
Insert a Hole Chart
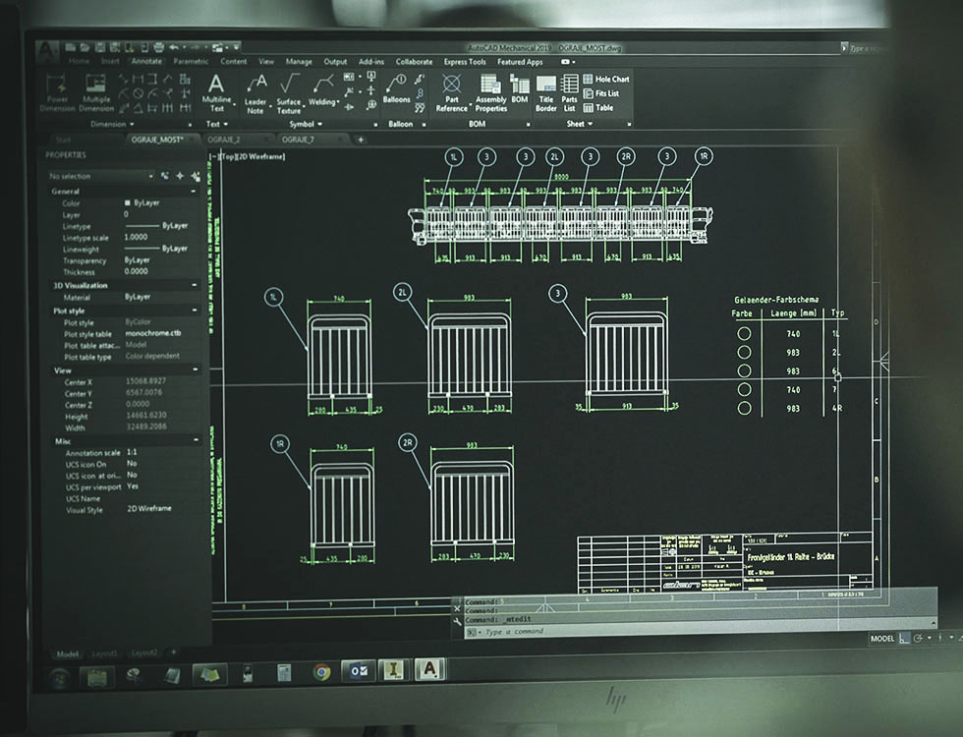click(x=606, y=80)
